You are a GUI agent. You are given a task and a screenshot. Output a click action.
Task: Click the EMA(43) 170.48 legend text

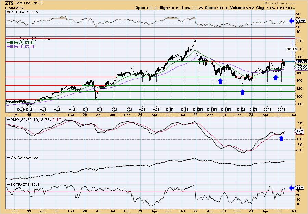pyautogui.click(x=22, y=46)
